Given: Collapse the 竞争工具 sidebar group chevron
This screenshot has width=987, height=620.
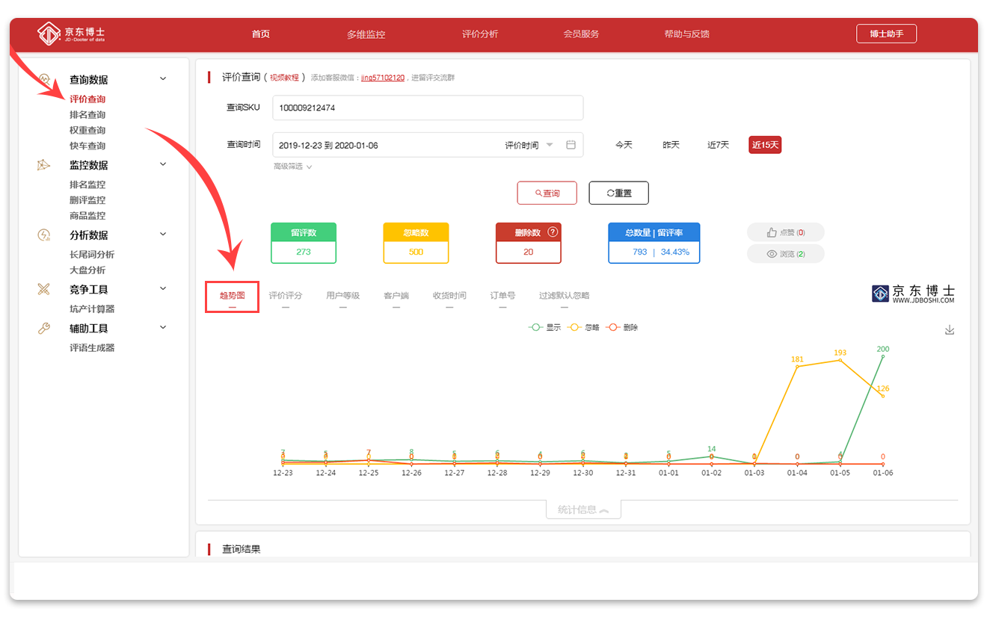Looking at the screenshot, I should pyautogui.click(x=163, y=288).
